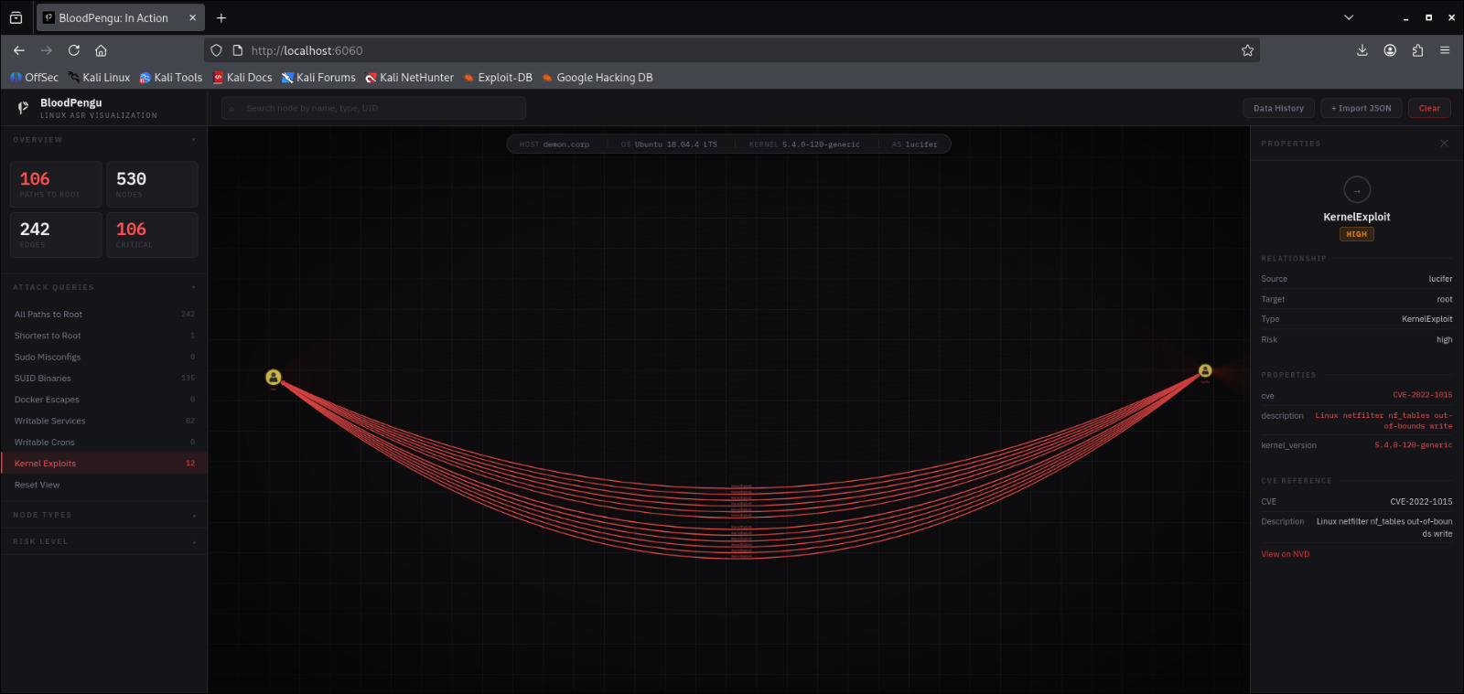
Task: Expand the Node Types section
Action: [194, 516]
